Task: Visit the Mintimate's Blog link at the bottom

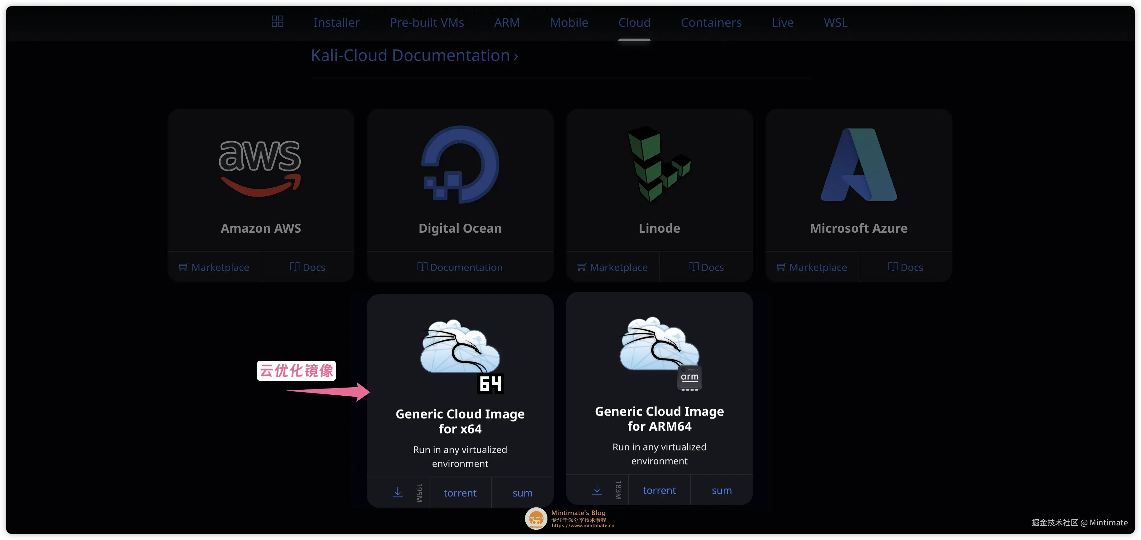Action: pos(577,513)
